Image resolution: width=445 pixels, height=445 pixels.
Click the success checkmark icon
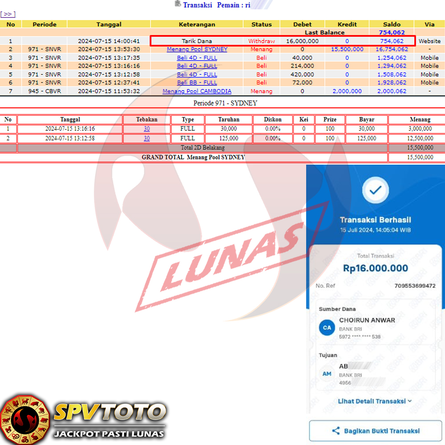[x=376, y=190]
